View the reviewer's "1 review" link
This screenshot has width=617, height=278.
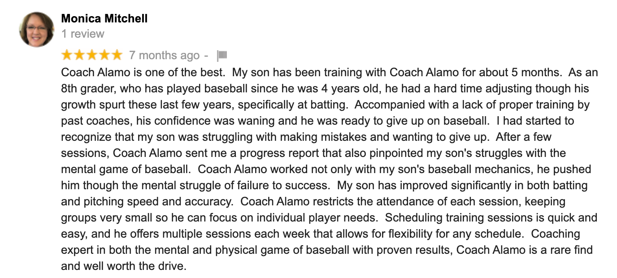click(x=83, y=34)
